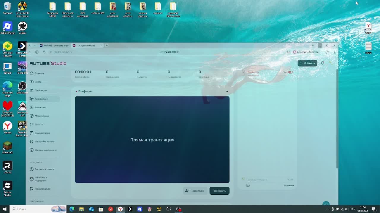
Task: Click the RUTUBE Studio logo
Action: click(x=48, y=63)
